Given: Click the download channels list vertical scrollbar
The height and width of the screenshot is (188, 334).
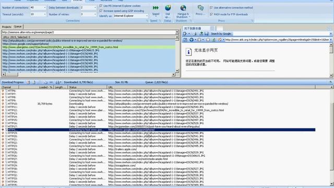Looking at the screenshot, I should 331,135.
